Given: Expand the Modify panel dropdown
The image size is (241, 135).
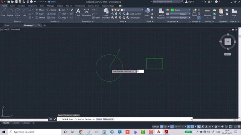Looking at the screenshot, I should 54,21.
